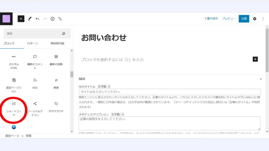Image resolution: width=269 pixels, height=151 pixels.
Task: Open プレビュー preview
Action: (229, 19)
